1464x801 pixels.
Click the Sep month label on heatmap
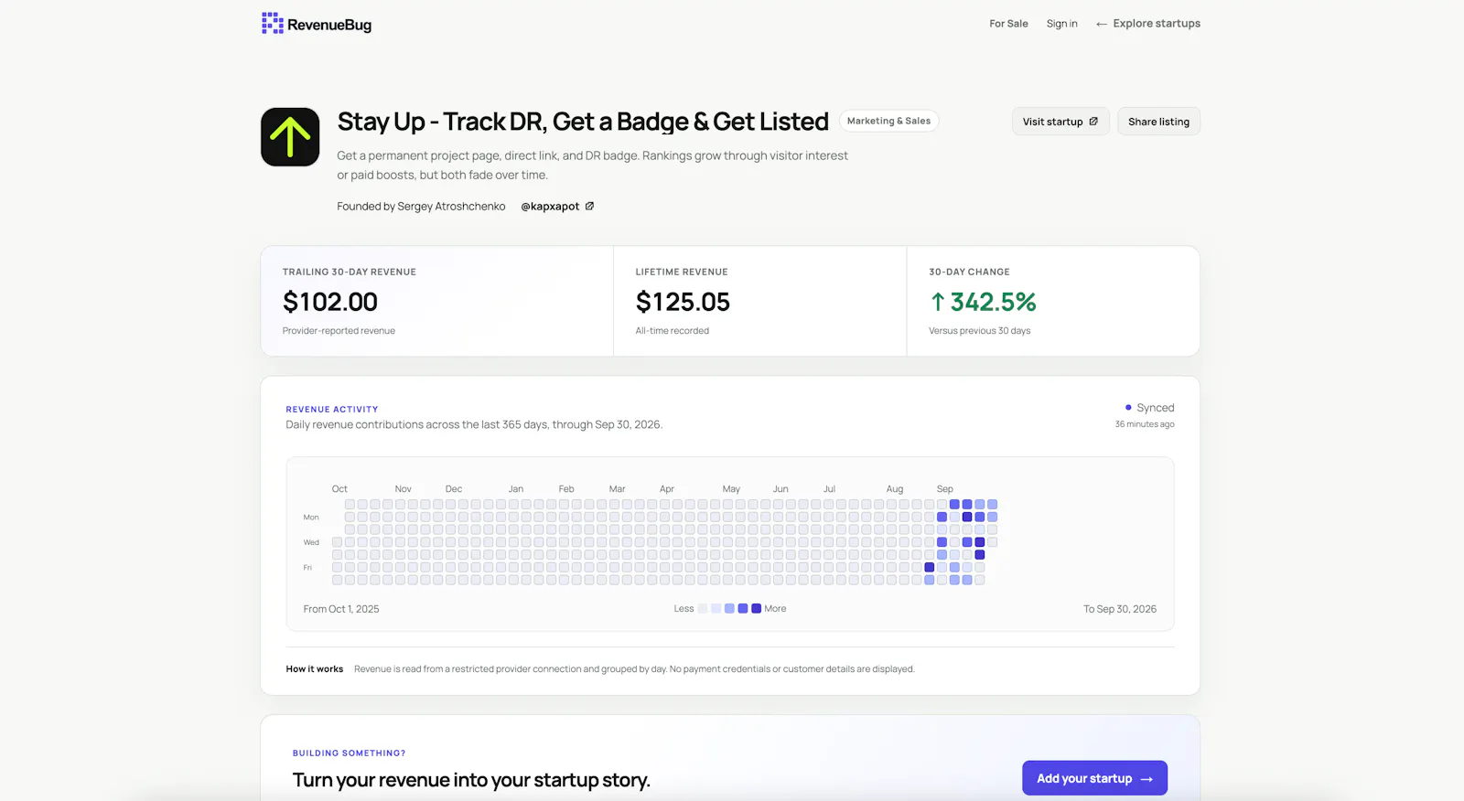click(945, 489)
